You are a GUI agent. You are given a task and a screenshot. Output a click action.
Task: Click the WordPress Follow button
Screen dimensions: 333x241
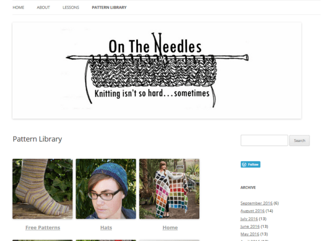pyautogui.click(x=250, y=164)
